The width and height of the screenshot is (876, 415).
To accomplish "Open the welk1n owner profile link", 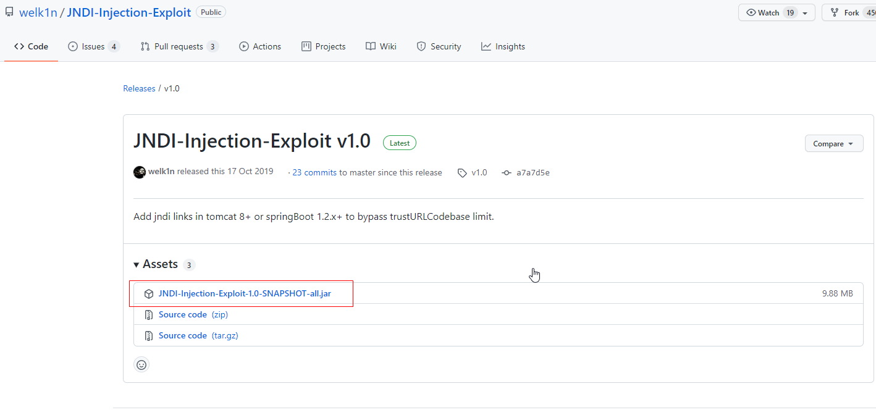I will 38,12.
